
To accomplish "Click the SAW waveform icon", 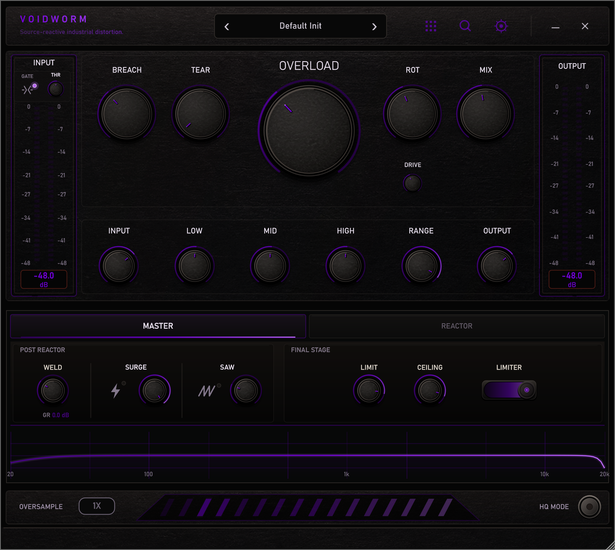I will click(x=207, y=391).
